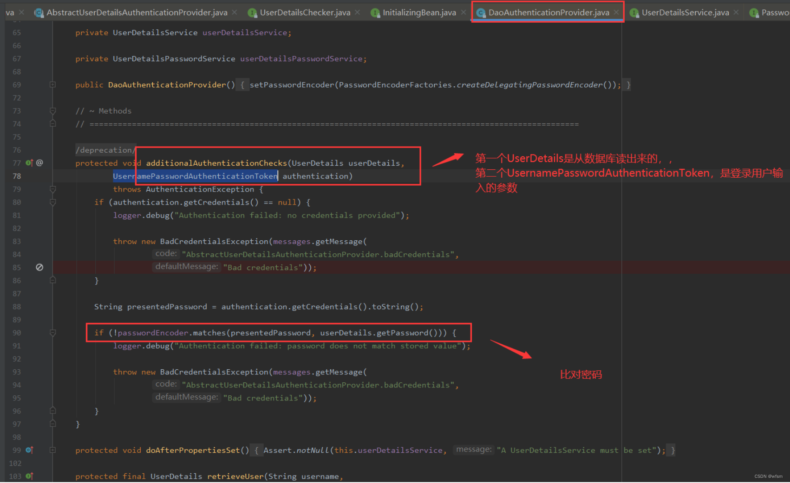Click the implementing method icon beside doAfterPropertiesSet

pyautogui.click(x=29, y=450)
